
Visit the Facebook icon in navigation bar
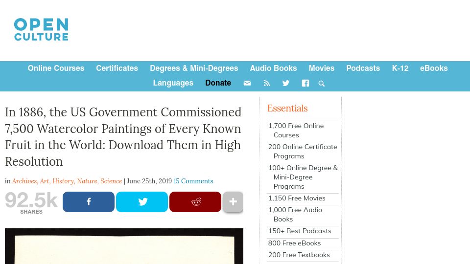[x=305, y=83]
